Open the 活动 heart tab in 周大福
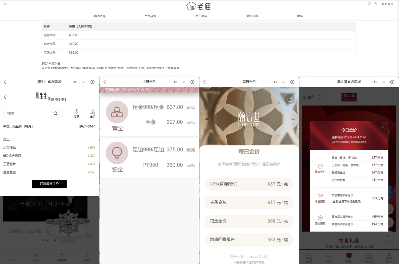Image resolution: width=399 pixels, height=264 pixels. 349,257
